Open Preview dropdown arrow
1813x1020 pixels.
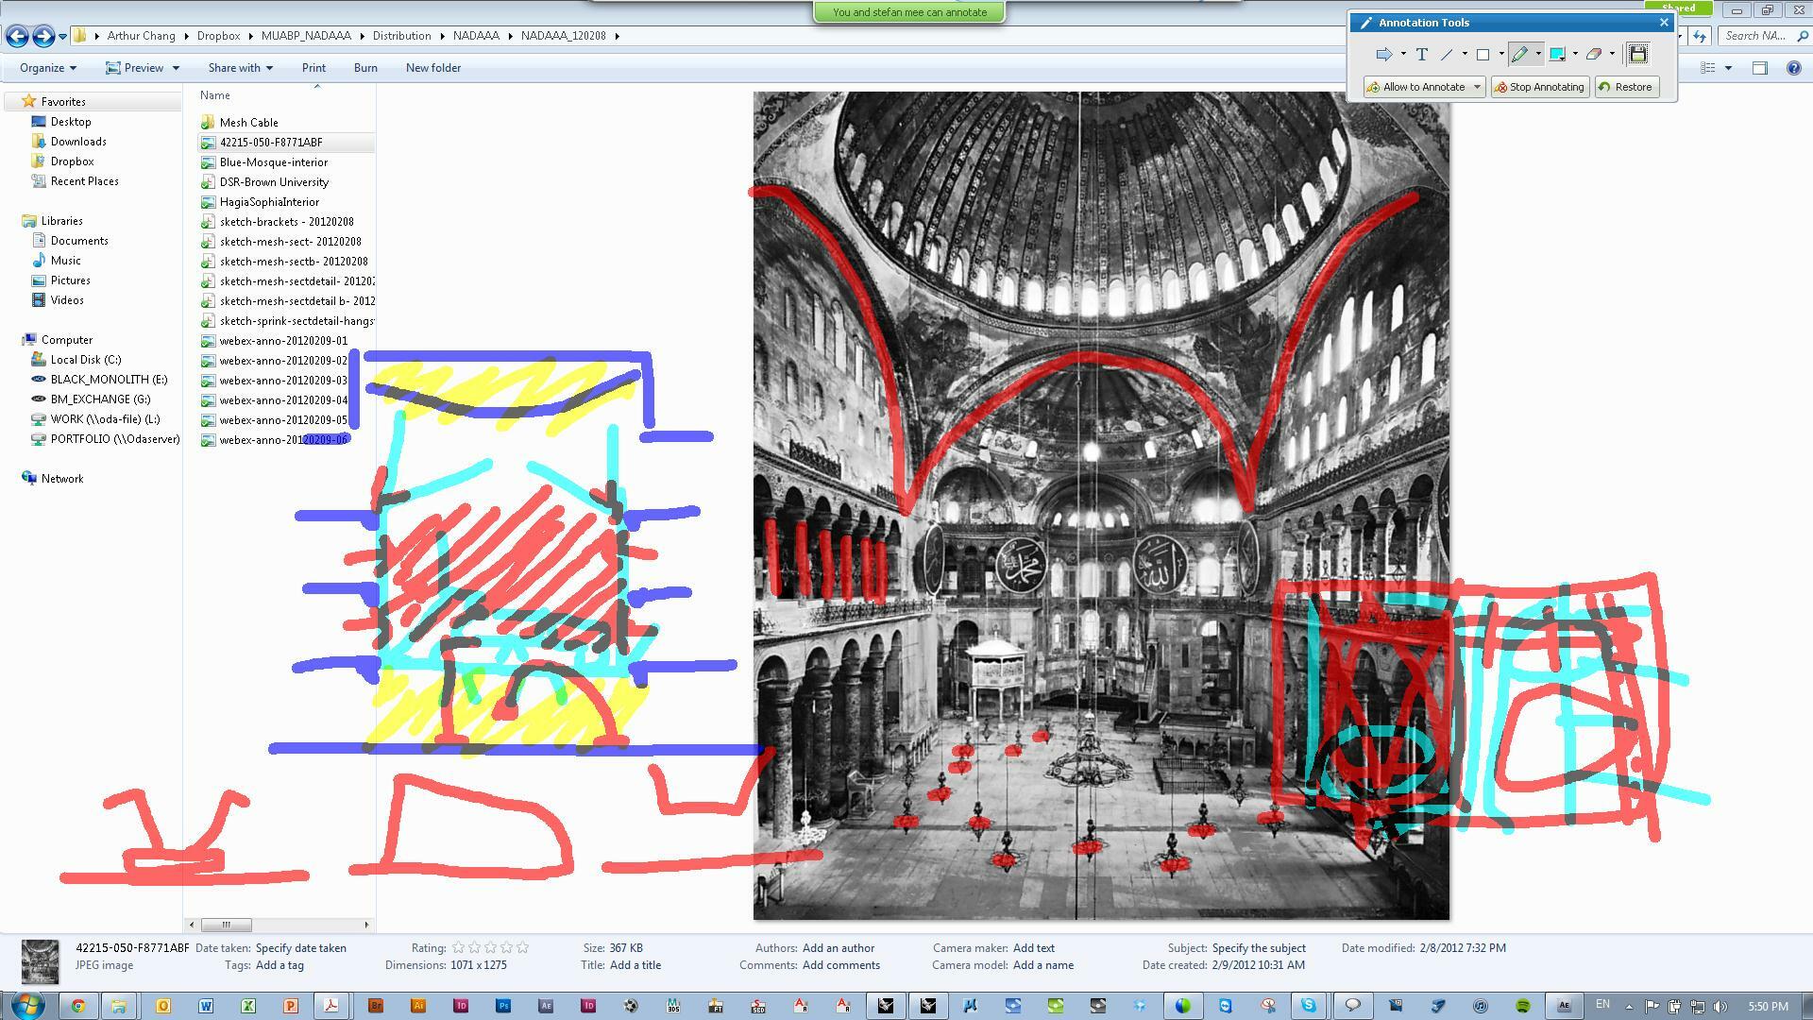tap(176, 68)
